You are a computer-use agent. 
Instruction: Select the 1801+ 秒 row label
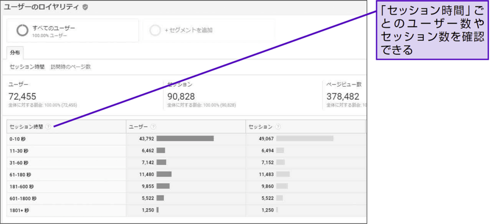tap(19, 210)
